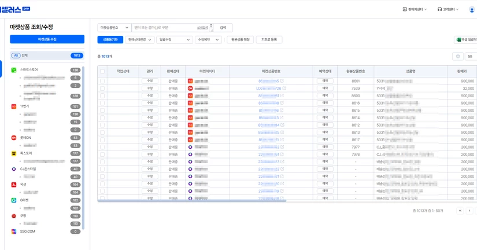Image resolution: width=477 pixels, height=250 pixels.
Task: Check the row with 원본상품번호 8616
Action: pos(102,103)
